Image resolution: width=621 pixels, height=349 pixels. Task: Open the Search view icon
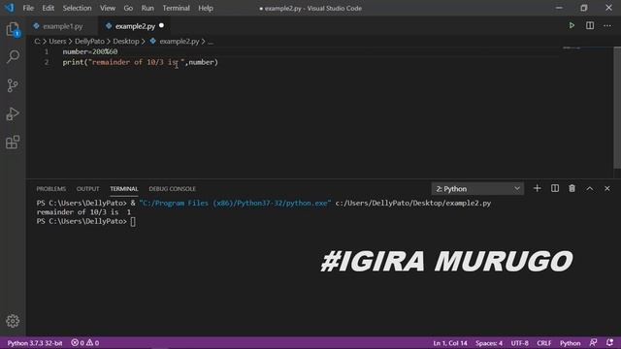(x=13, y=57)
